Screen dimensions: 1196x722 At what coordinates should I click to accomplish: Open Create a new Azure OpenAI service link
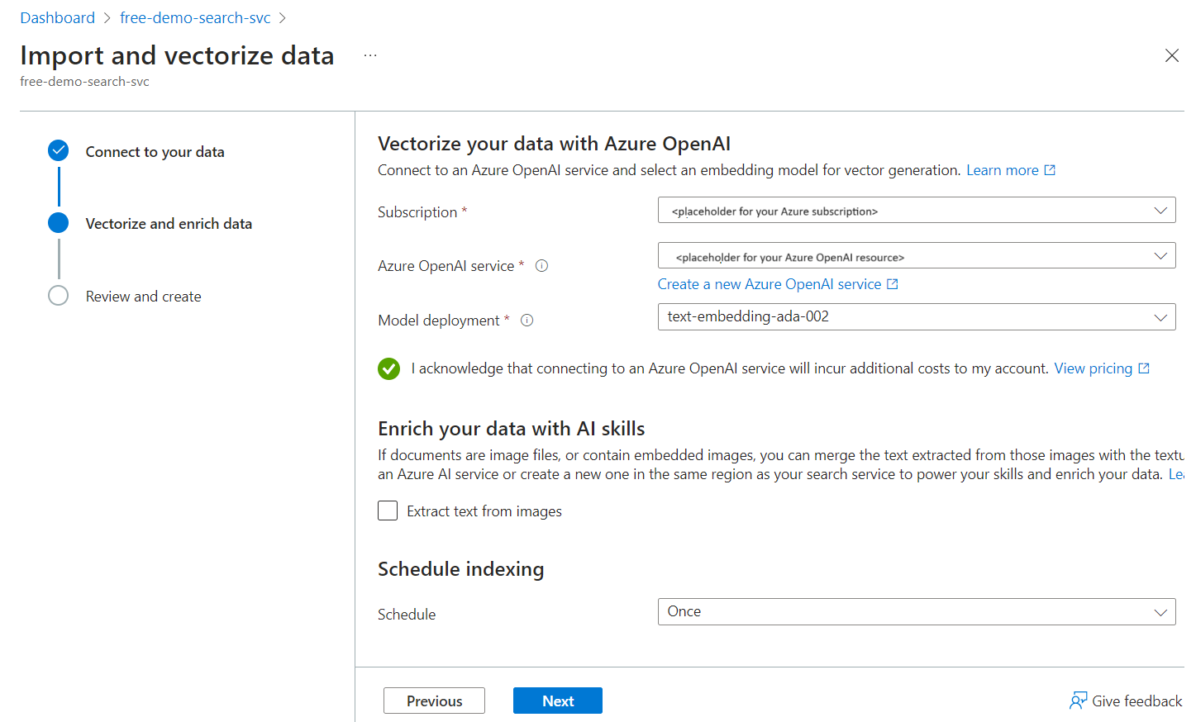click(x=770, y=284)
